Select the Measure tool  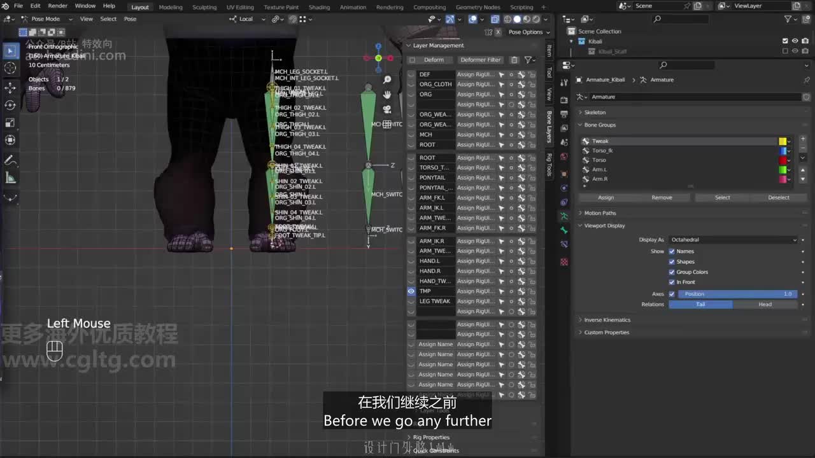point(10,178)
